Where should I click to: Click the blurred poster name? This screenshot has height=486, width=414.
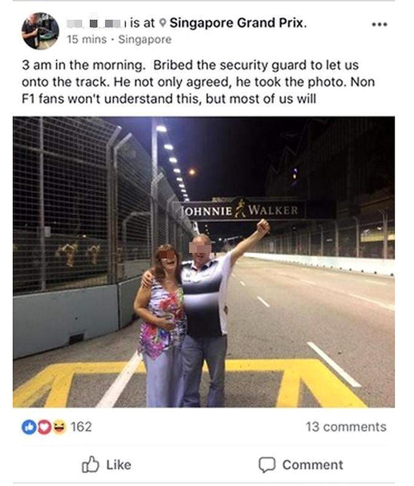click(96, 23)
